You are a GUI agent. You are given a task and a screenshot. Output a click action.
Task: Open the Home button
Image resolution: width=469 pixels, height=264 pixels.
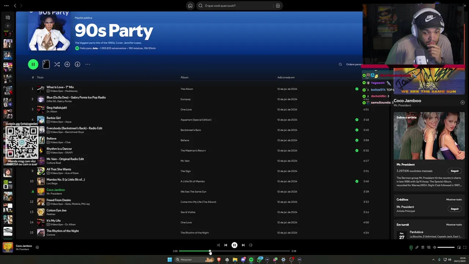190,5
